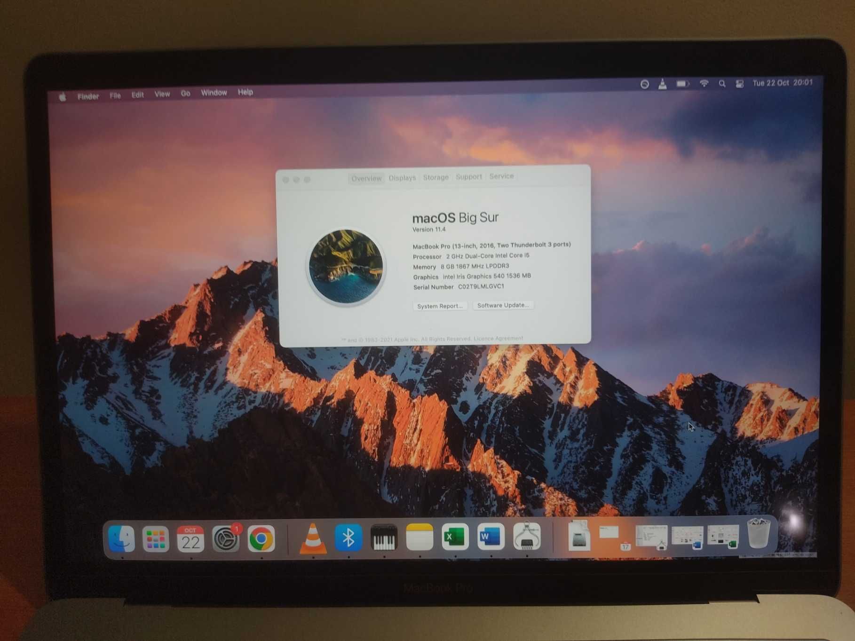Click the battery status icon
This screenshot has height=641, width=855.
tap(683, 84)
